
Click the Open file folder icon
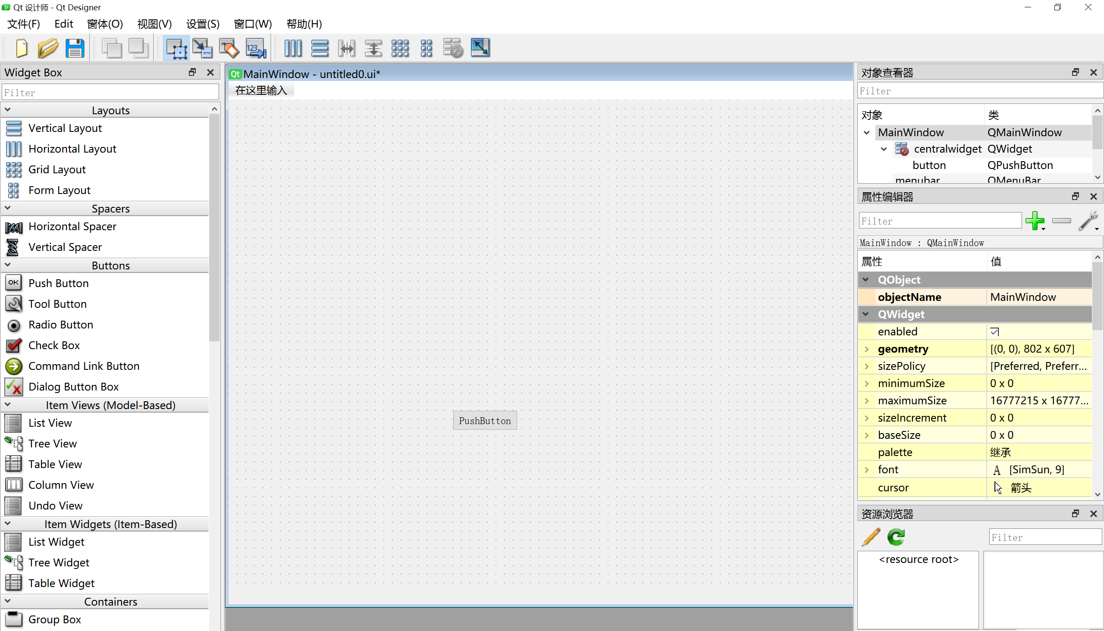48,48
